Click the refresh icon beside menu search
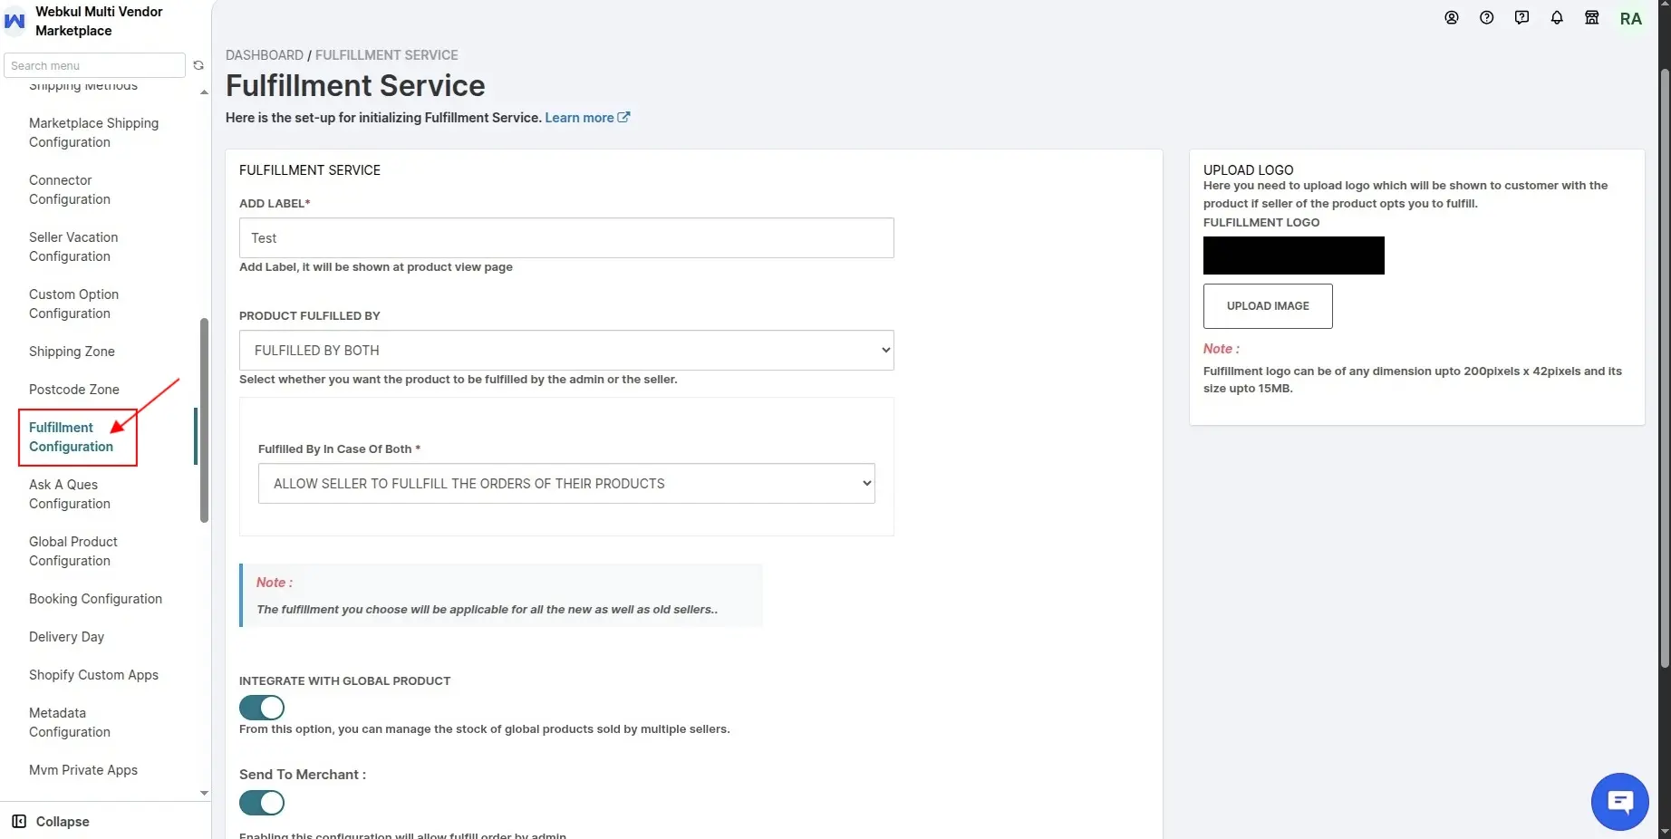This screenshot has width=1671, height=839. coord(198,65)
